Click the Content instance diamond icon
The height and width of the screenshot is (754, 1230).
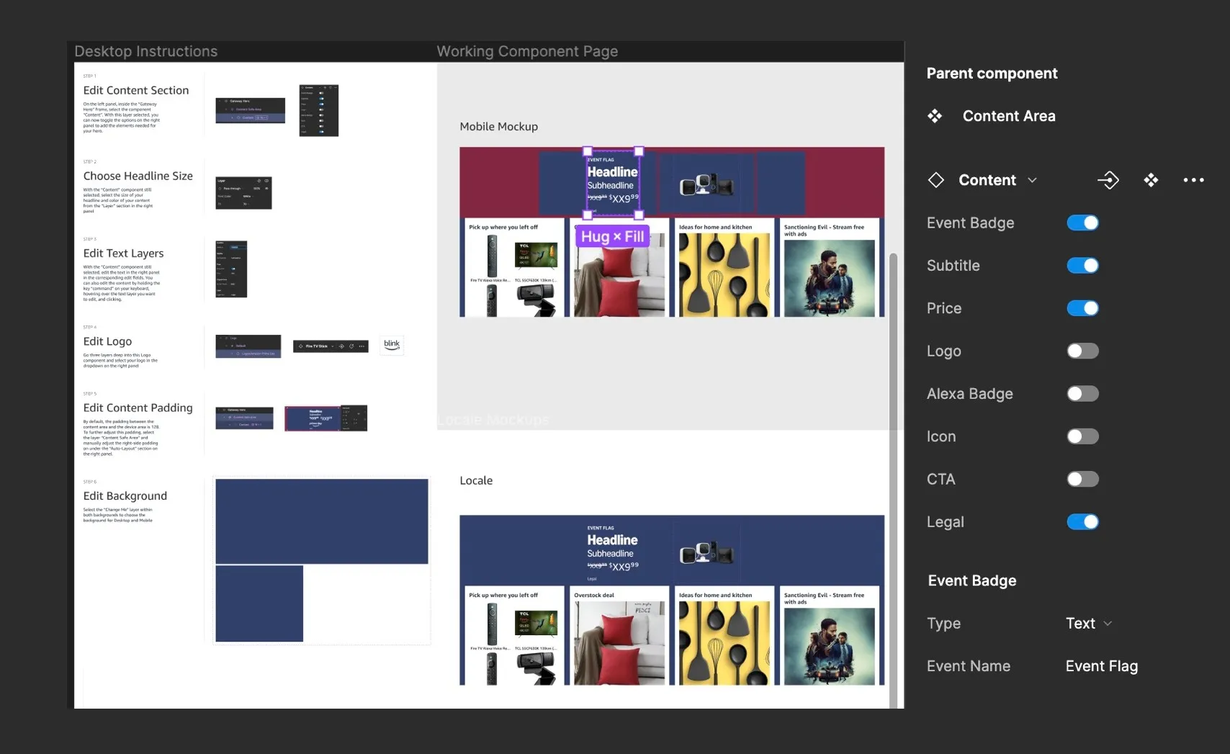935,180
